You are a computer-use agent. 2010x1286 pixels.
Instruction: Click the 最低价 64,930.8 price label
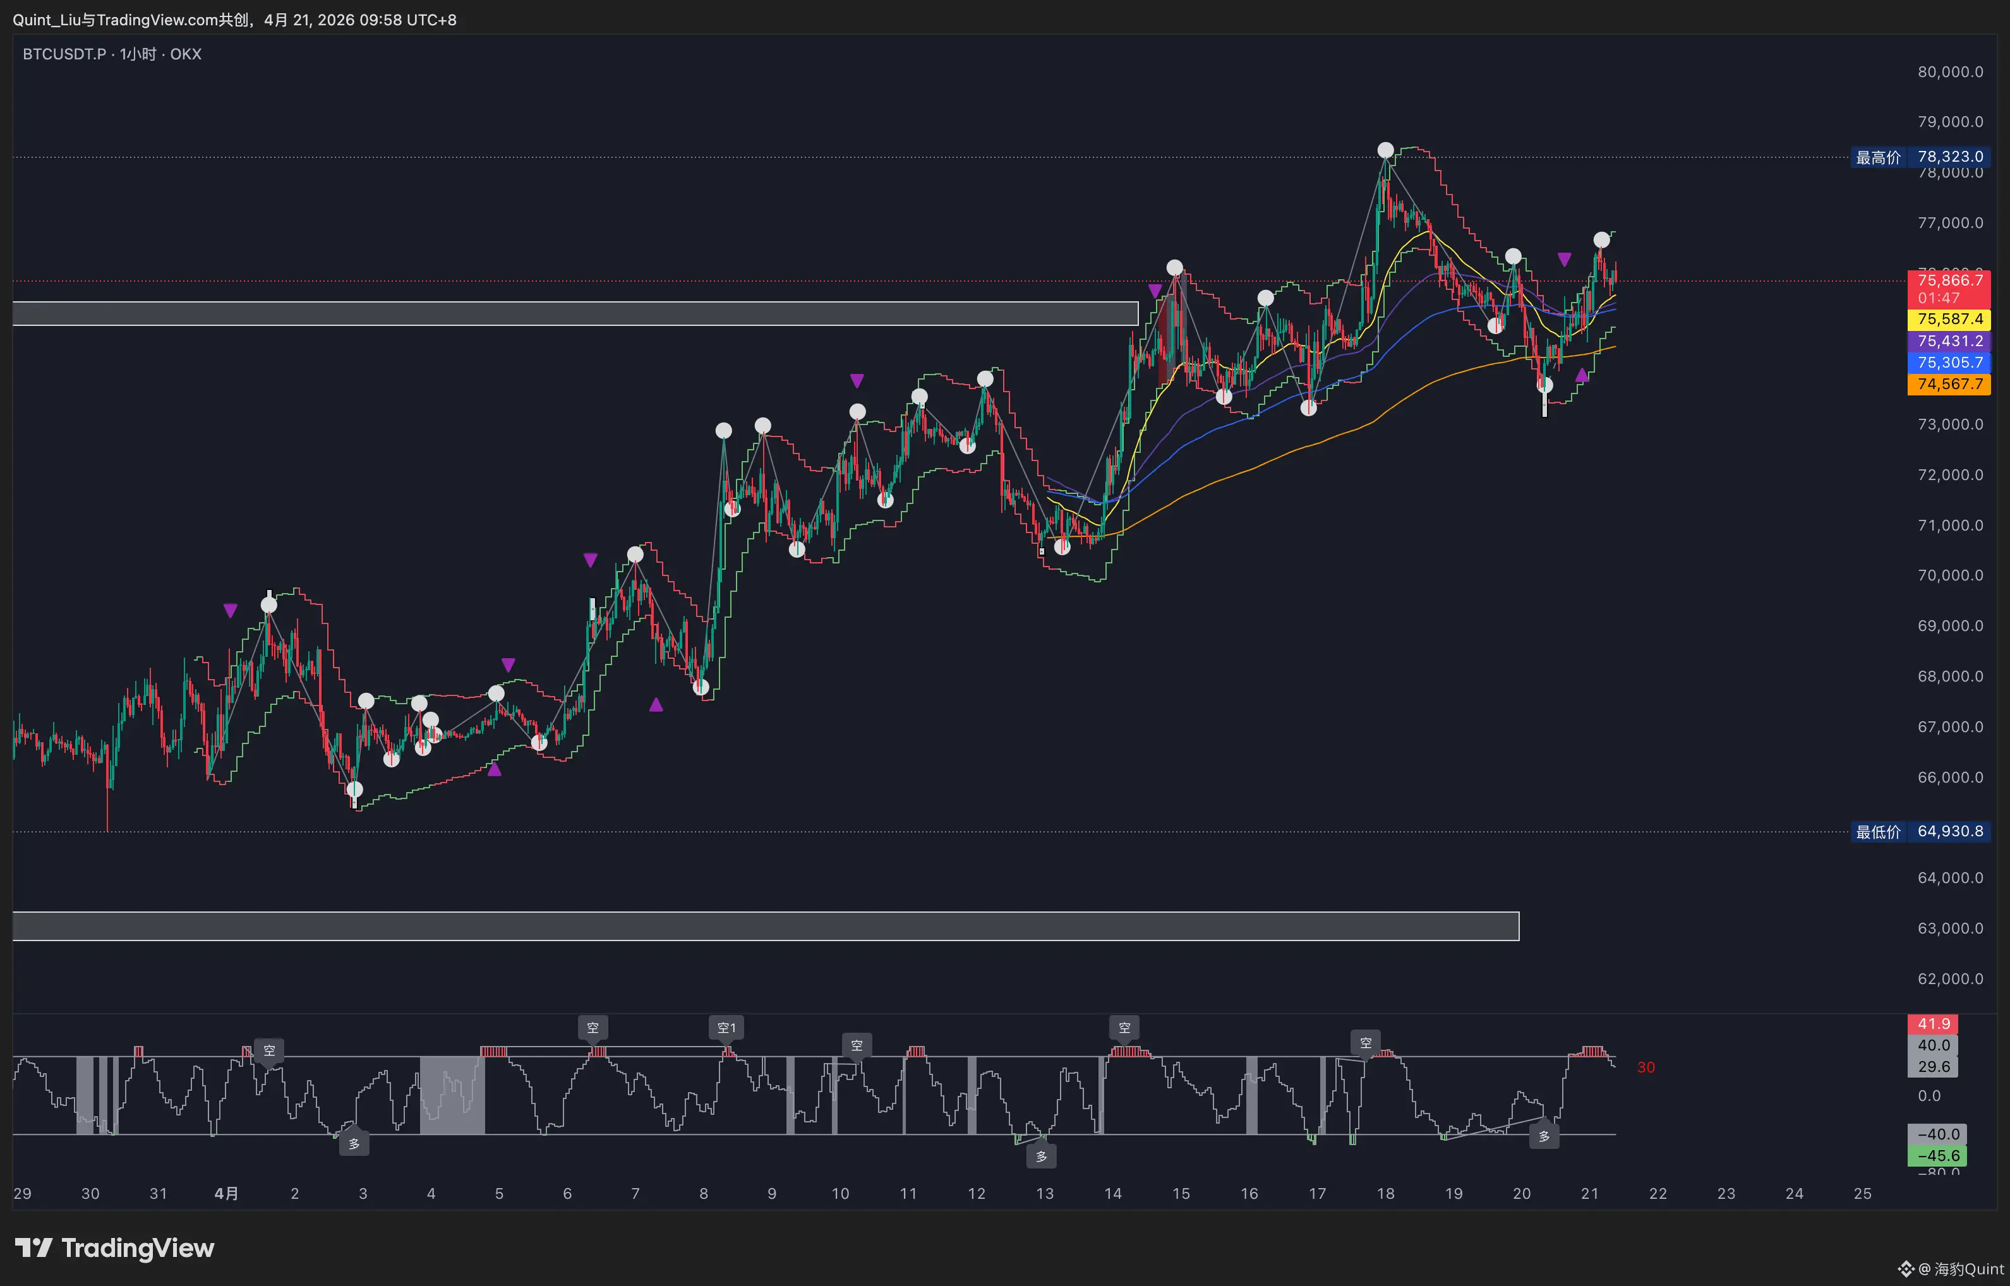pos(1920,832)
